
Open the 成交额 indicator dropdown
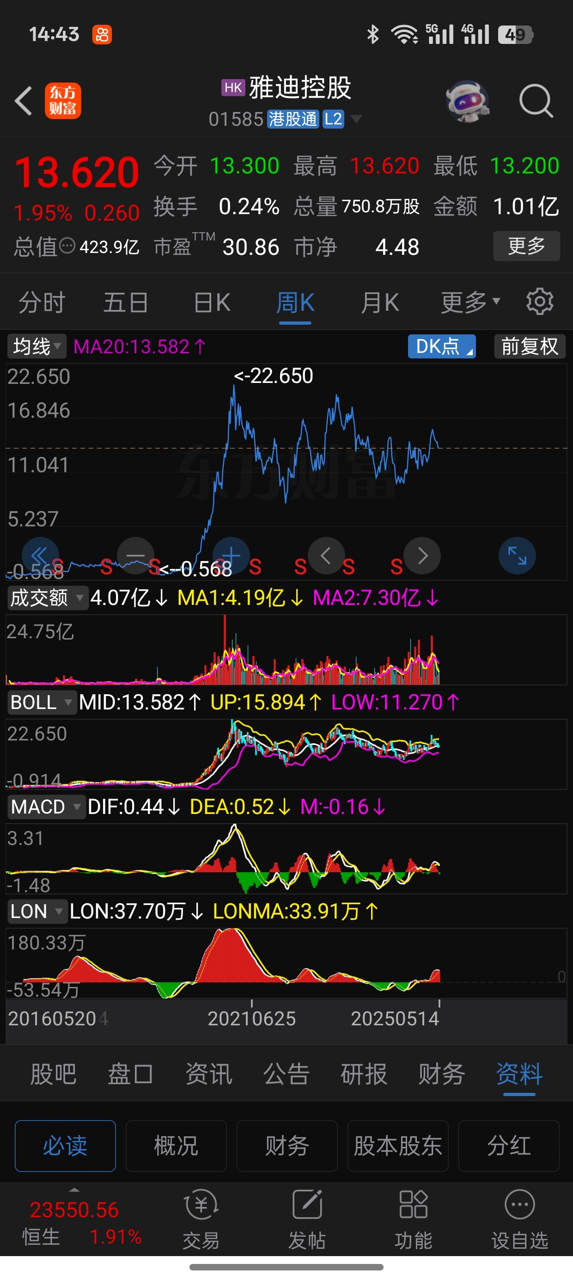tap(47, 598)
